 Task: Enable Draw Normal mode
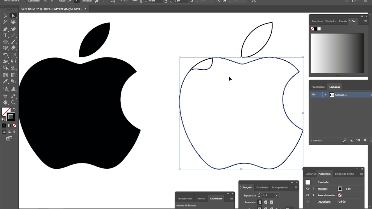pyautogui.click(x=4, y=132)
